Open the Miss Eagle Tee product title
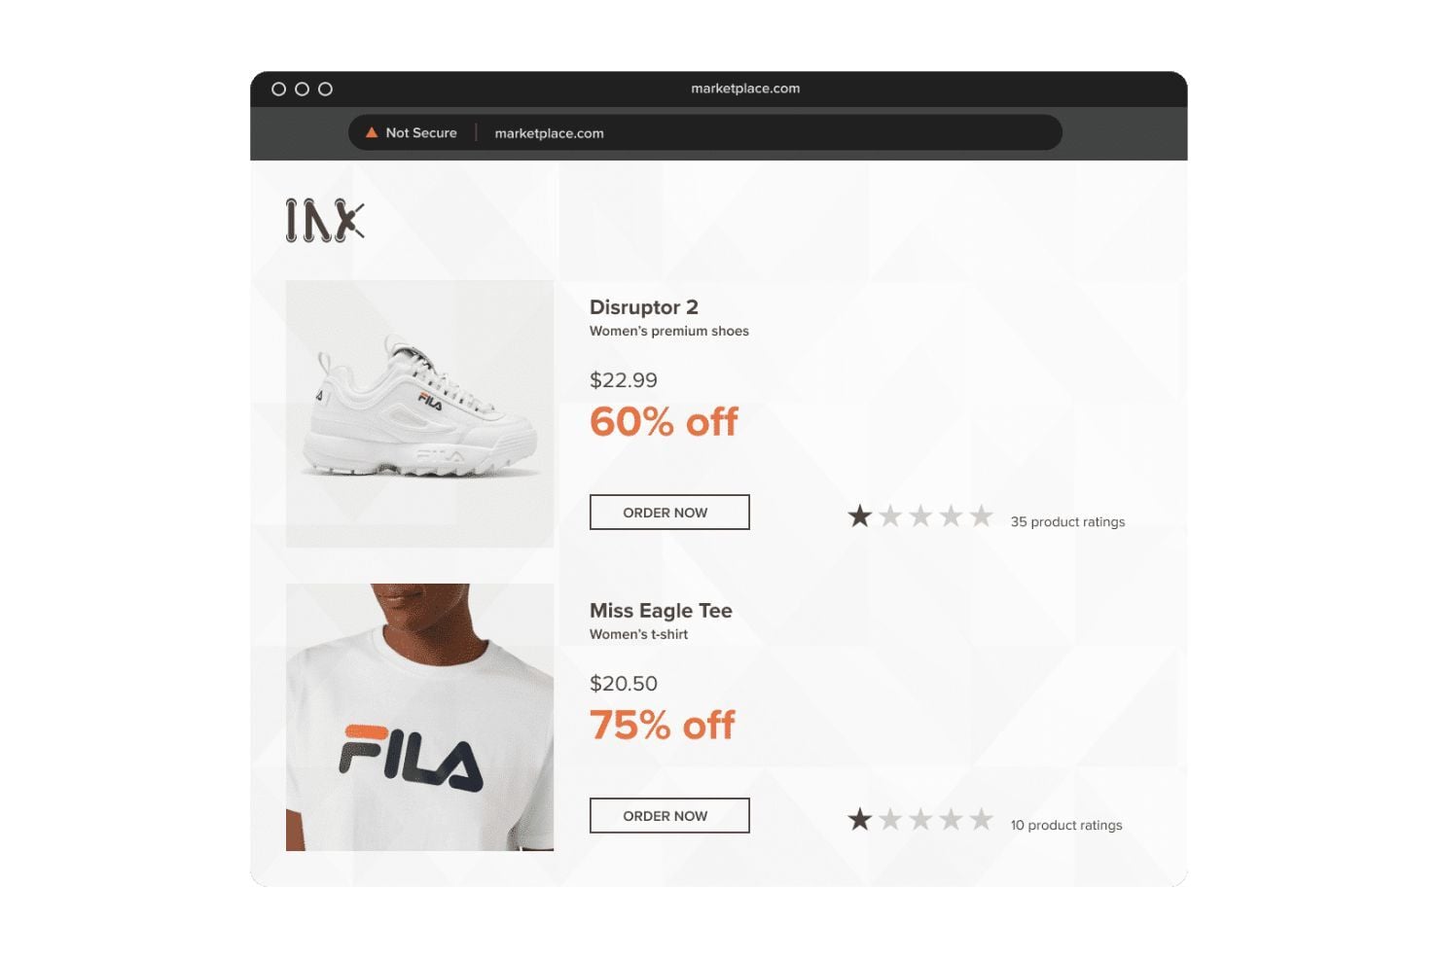1440x960 pixels. click(x=661, y=611)
